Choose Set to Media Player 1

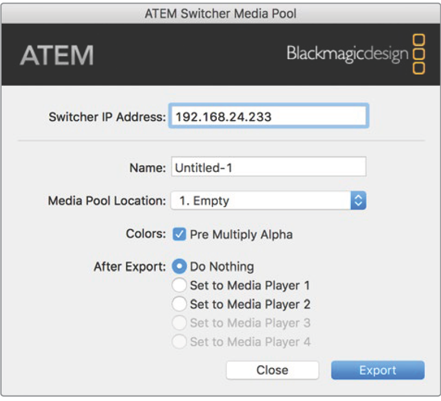pos(180,285)
